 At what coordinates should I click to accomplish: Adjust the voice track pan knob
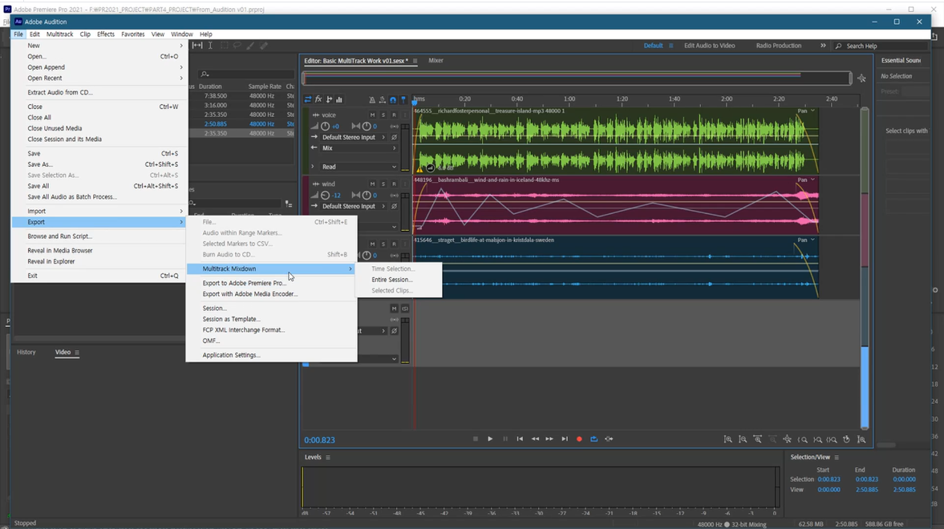366,127
